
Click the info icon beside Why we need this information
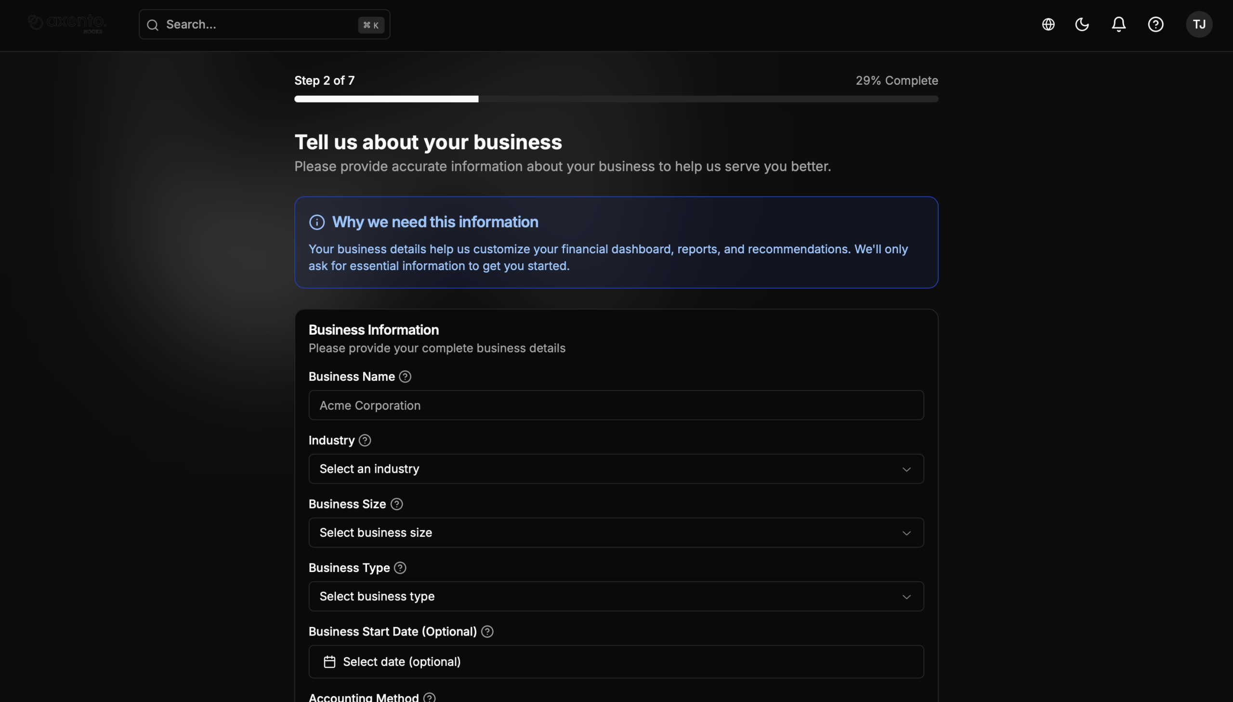point(317,222)
